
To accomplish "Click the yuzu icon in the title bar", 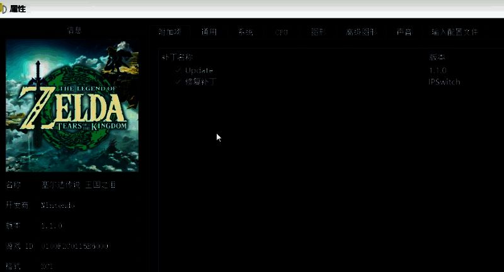I will point(3,9).
